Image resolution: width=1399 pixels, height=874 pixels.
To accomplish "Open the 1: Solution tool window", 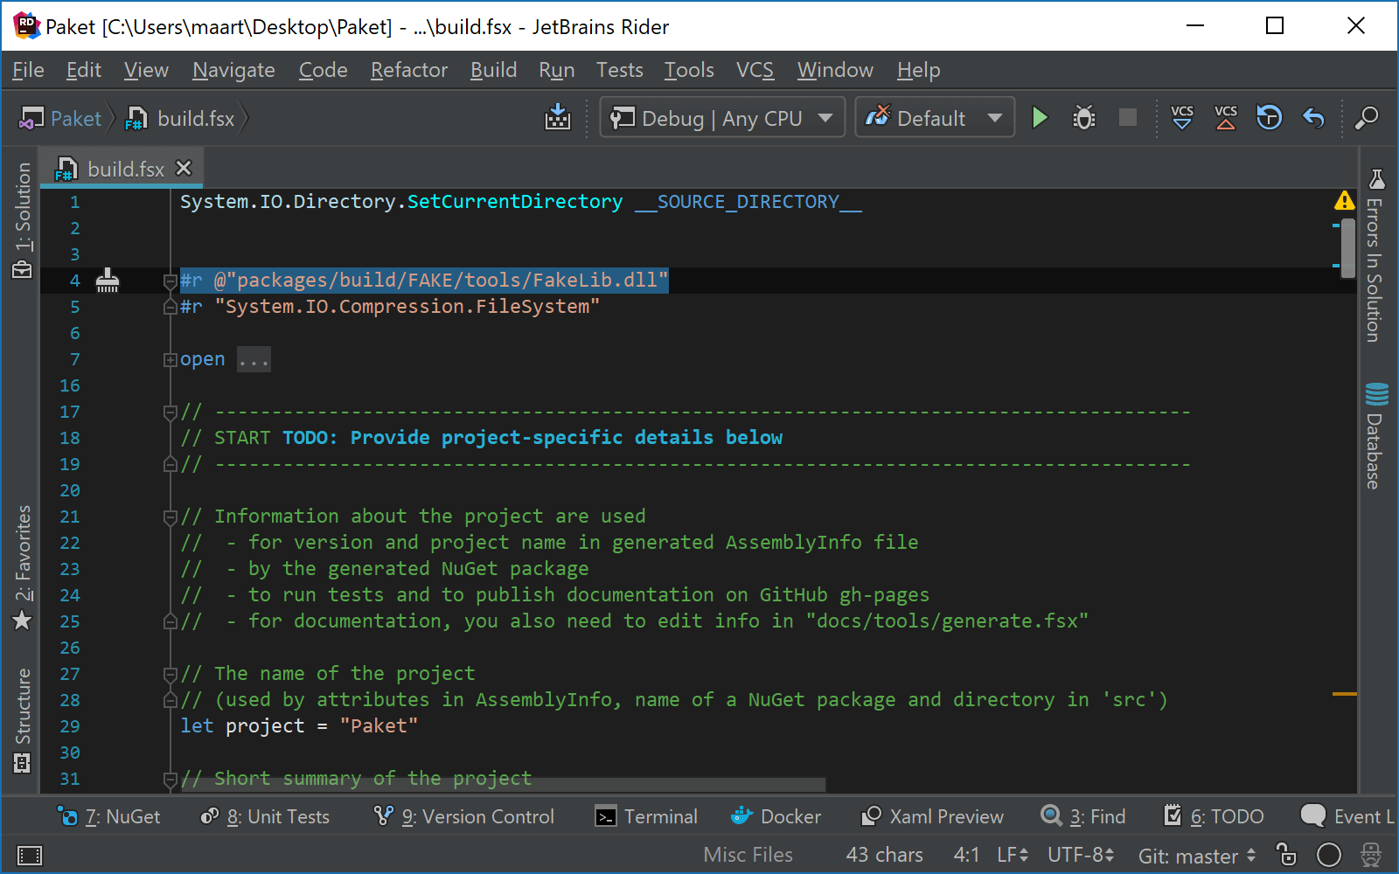I will coord(23,220).
